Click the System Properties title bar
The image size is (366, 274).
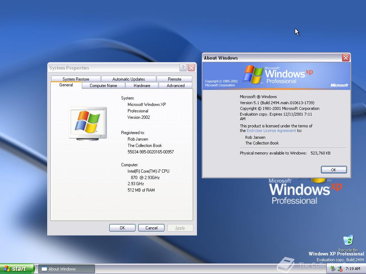coord(114,68)
